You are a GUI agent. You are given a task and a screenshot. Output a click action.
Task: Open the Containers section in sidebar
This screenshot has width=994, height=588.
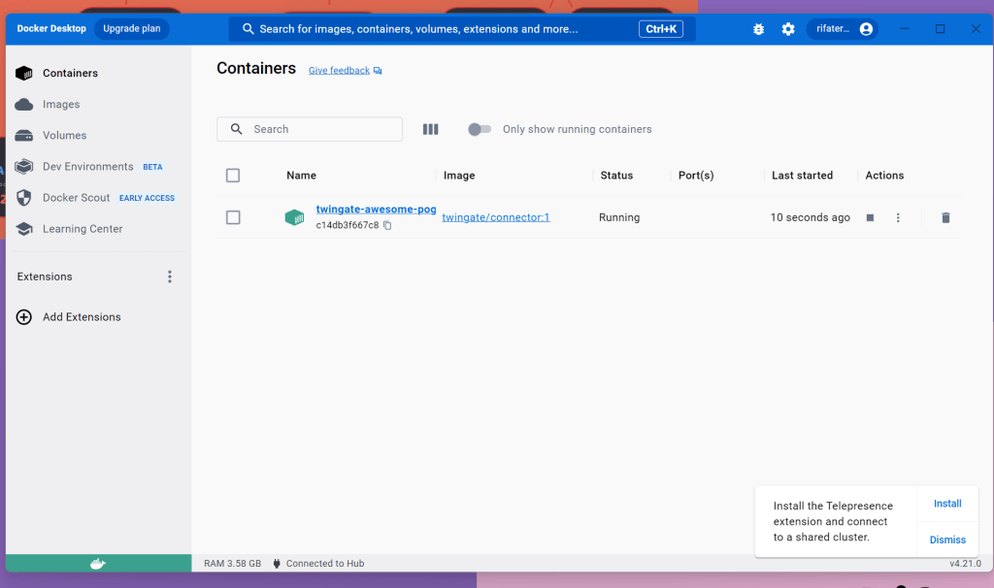click(70, 73)
